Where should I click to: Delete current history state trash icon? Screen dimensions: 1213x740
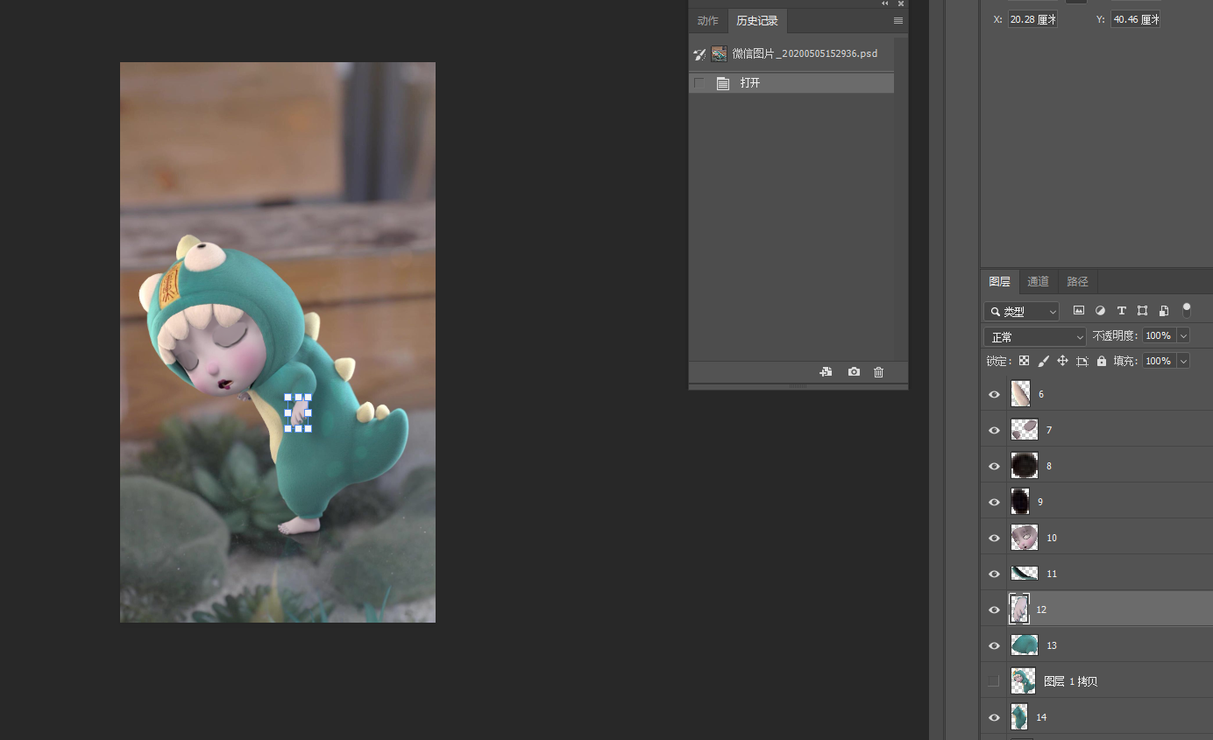[879, 372]
